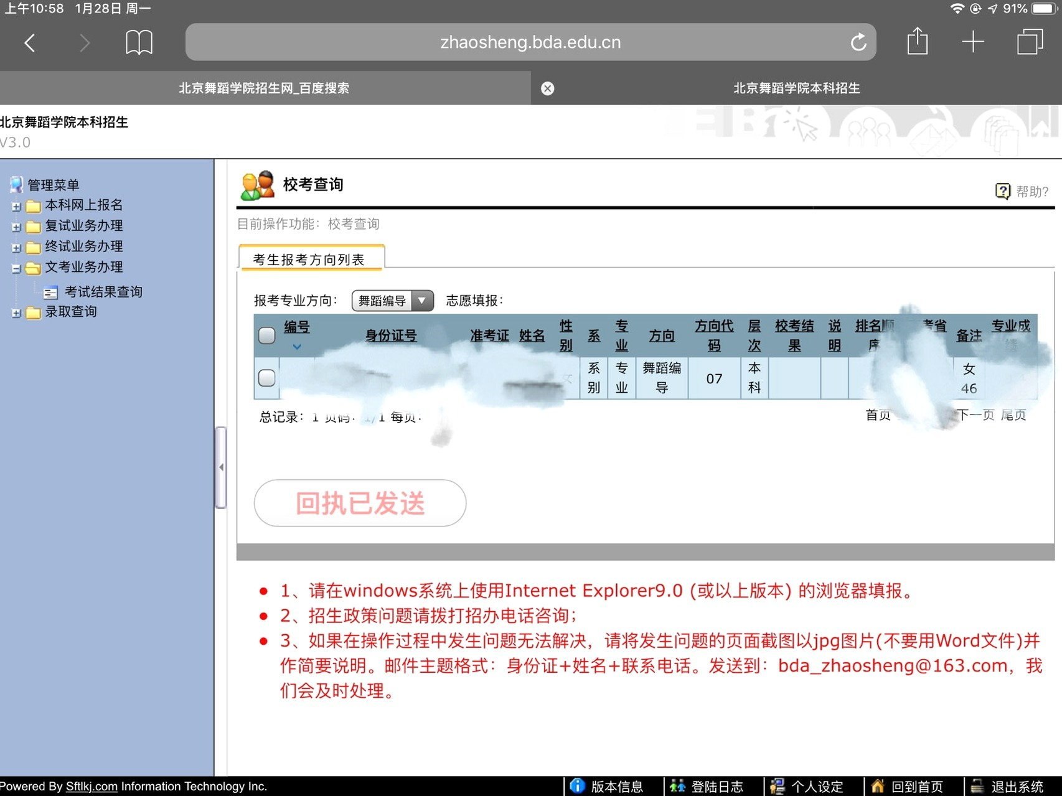Collapse the 文考业务办理 folder
This screenshot has width=1062, height=796.
16,269
